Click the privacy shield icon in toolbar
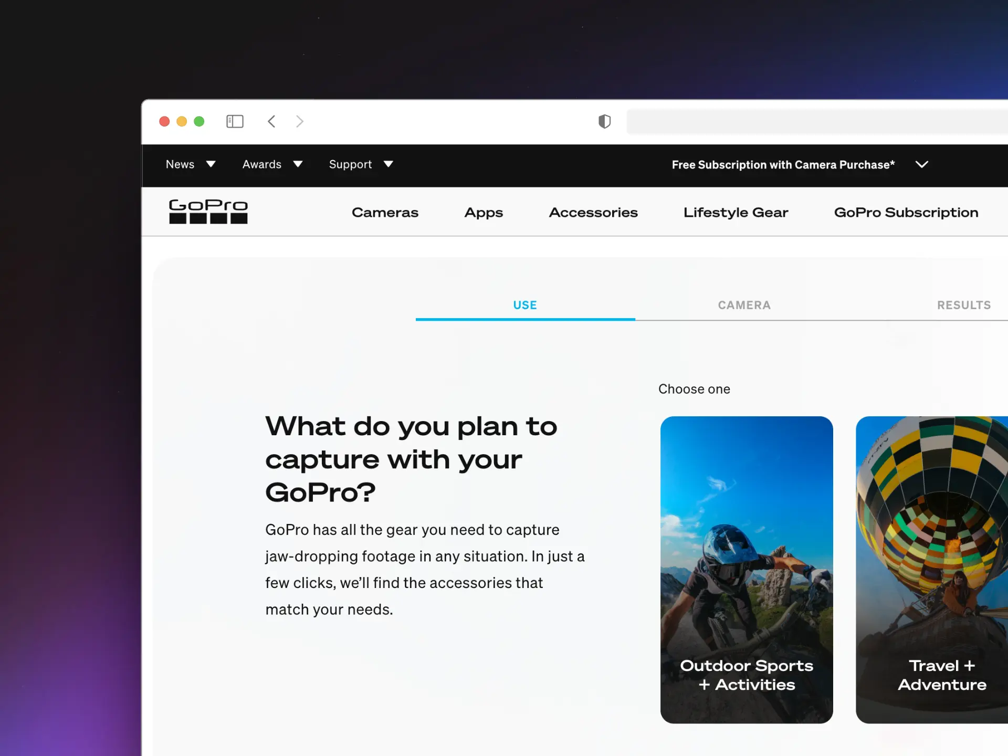 click(x=605, y=121)
